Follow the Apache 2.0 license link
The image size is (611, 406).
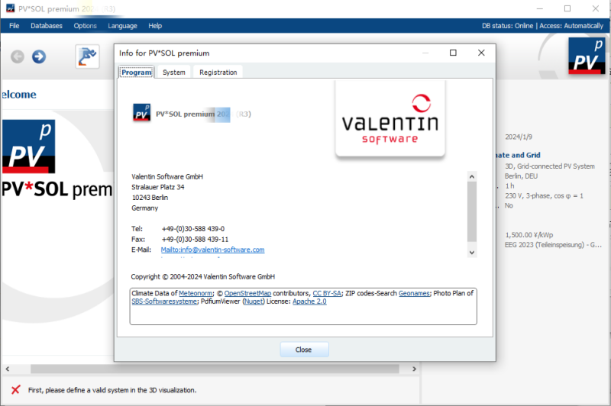coord(309,301)
